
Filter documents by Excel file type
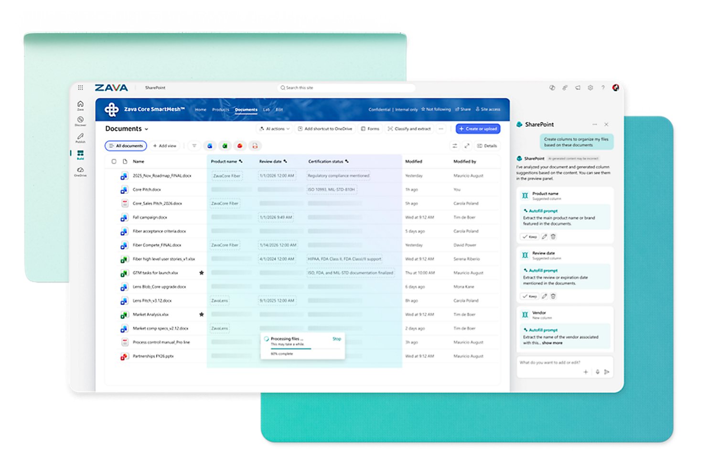tap(225, 146)
